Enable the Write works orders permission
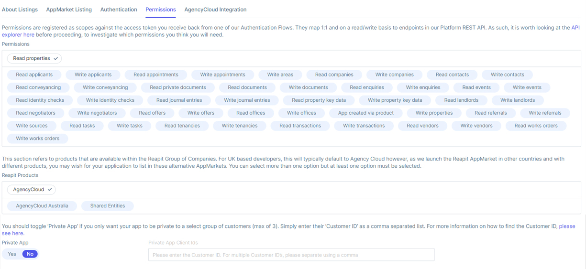 [37, 139]
